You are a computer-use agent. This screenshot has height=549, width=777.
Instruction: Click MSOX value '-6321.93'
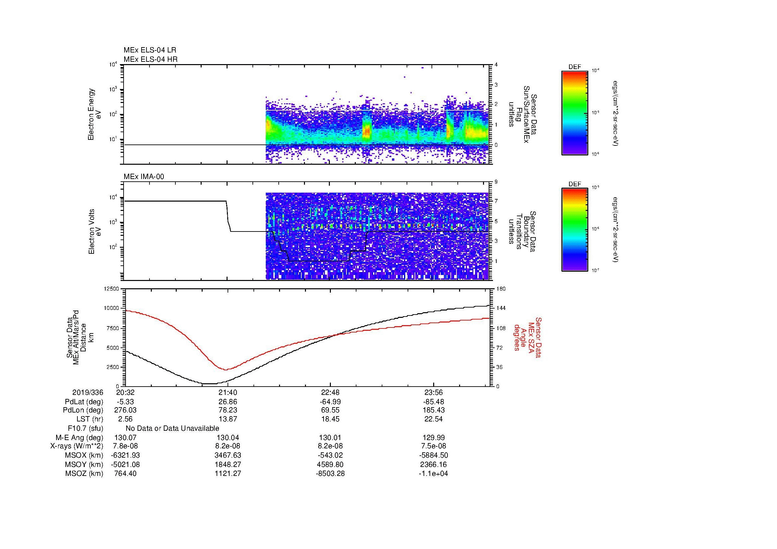coord(125,455)
